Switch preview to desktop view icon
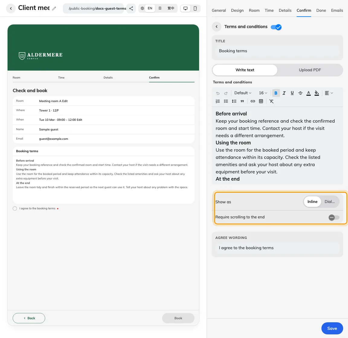348x338 pixels. [x=185, y=8]
